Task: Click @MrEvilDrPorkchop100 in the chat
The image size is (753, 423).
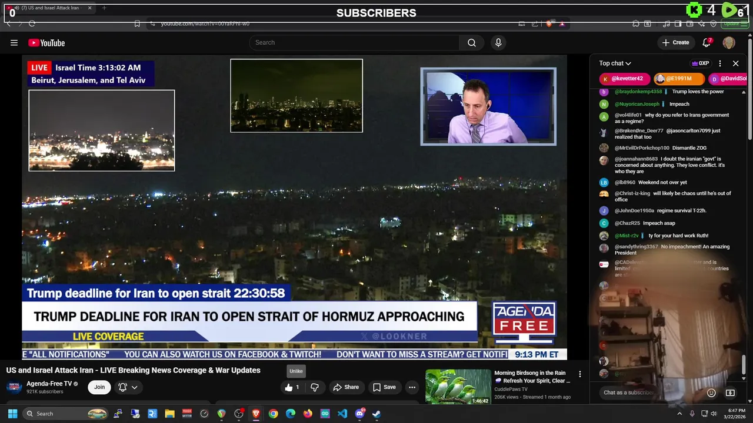Action: click(642, 148)
